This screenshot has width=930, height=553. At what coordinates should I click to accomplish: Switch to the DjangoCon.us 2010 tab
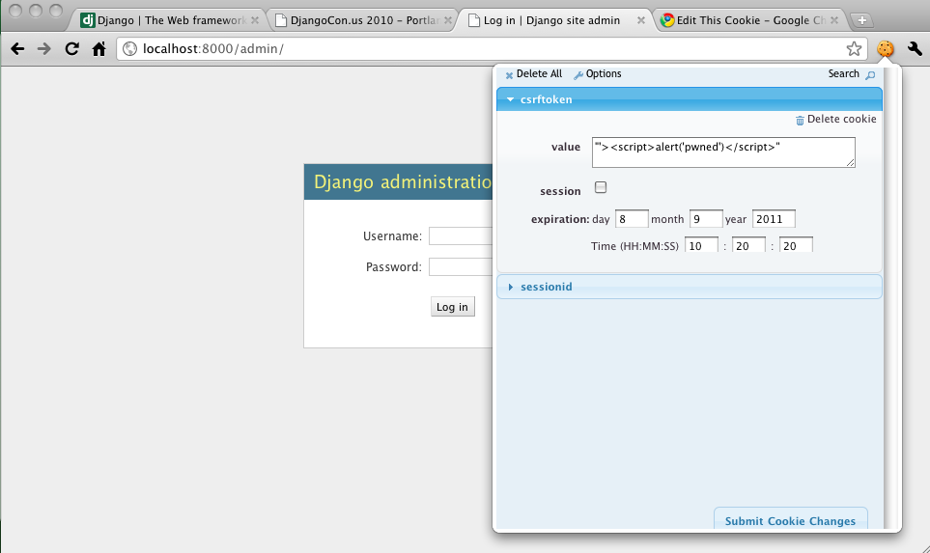click(363, 20)
